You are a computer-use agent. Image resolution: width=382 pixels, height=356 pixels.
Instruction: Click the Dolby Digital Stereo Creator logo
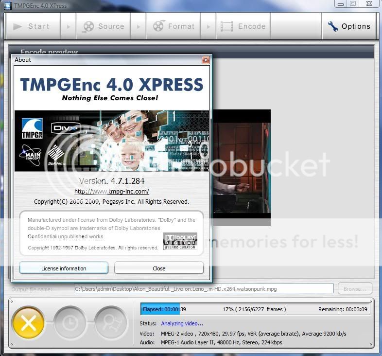pos(180,241)
